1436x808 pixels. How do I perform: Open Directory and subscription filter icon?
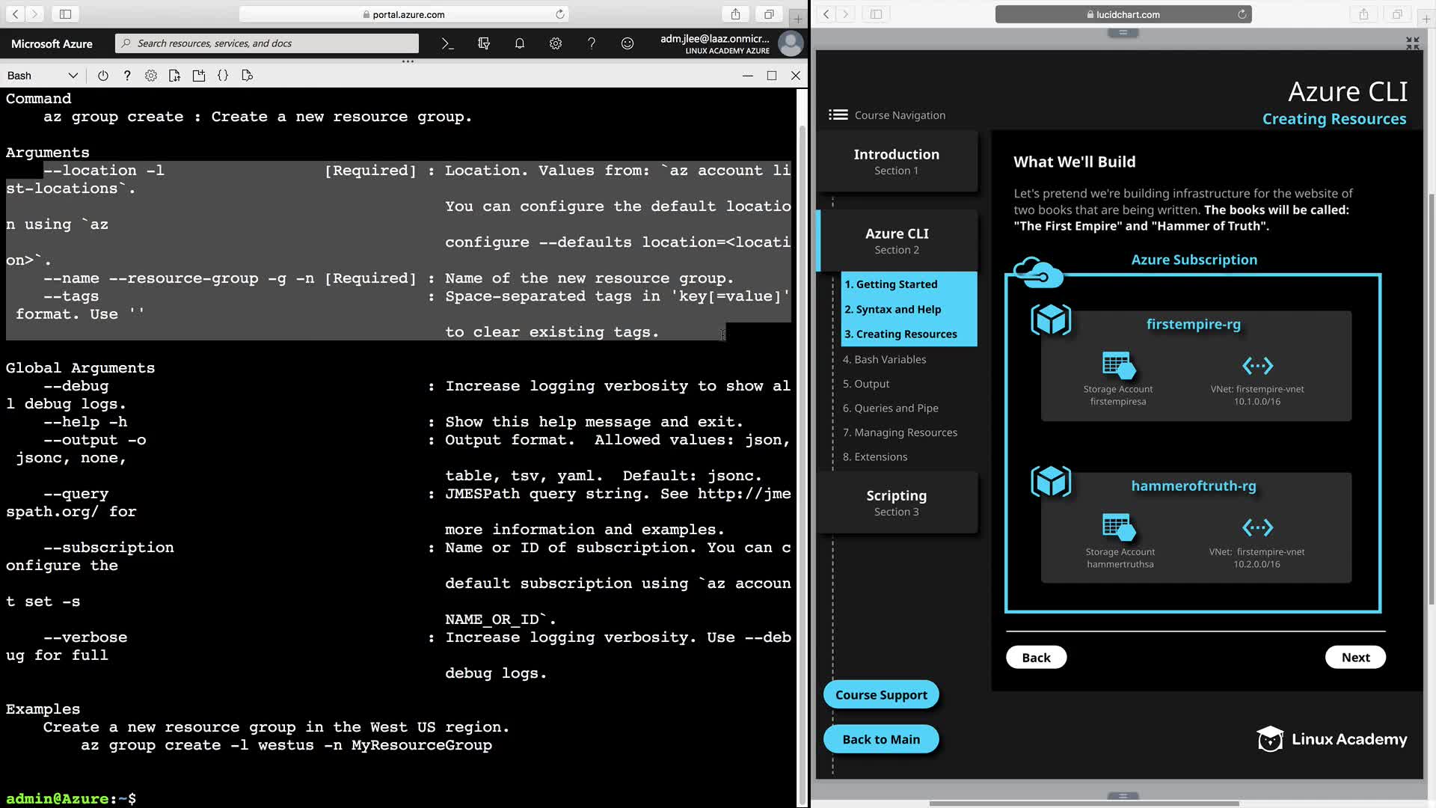tap(484, 43)
